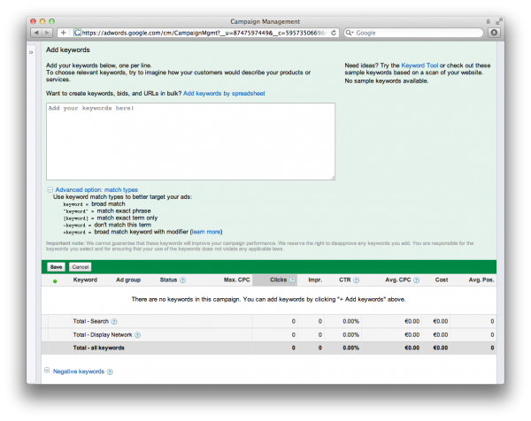Click the 'No sample keywords available.' text

tap(387, 80)
